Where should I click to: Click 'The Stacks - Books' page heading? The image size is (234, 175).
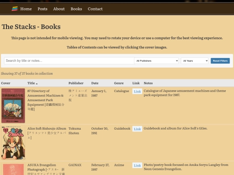pos(31,27)
